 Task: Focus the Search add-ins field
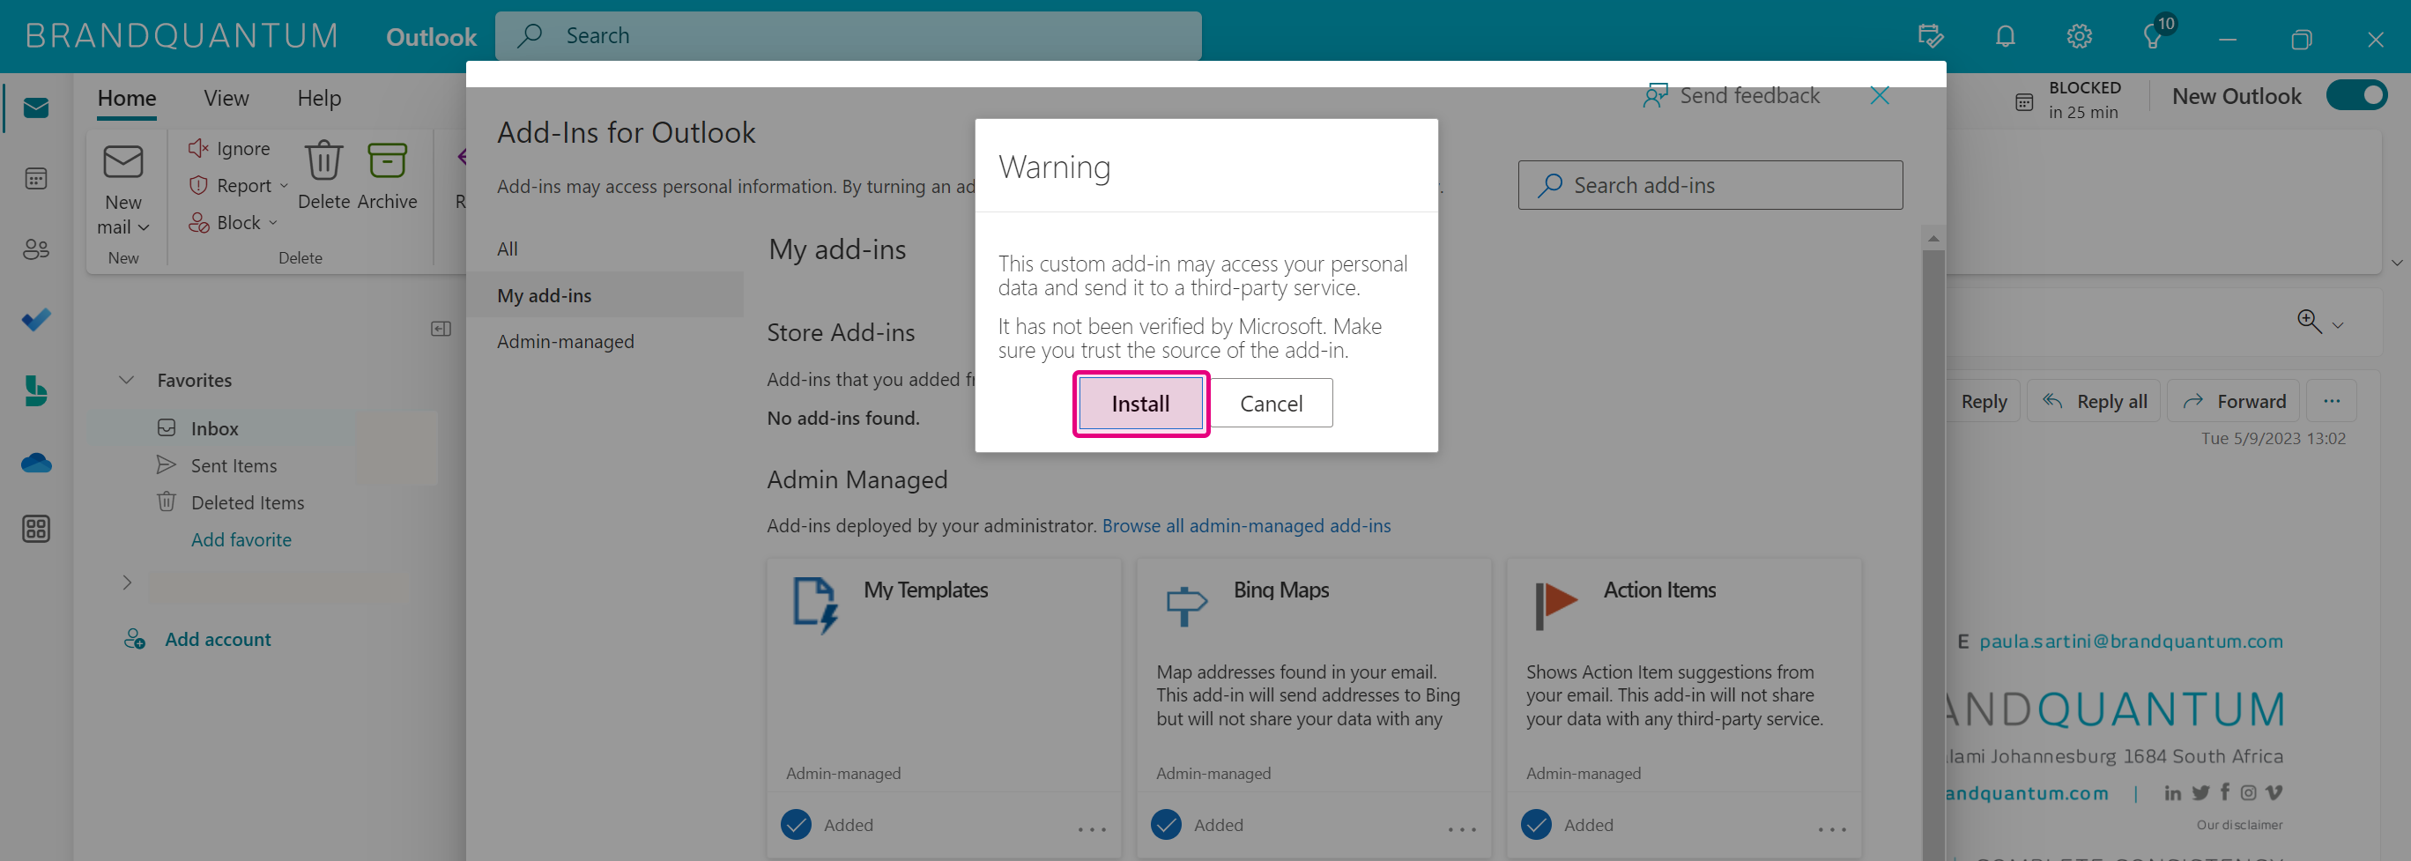1710,185
